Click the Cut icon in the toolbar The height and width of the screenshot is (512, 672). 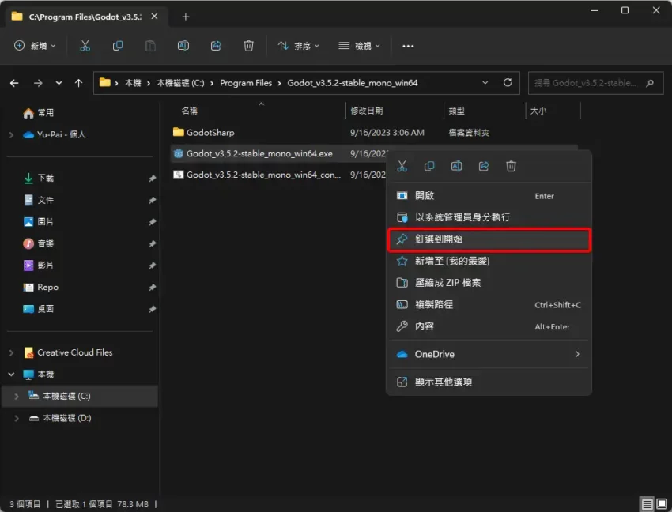point(85,46)
